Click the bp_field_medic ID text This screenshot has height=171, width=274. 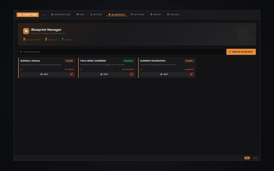pos(128,70)
